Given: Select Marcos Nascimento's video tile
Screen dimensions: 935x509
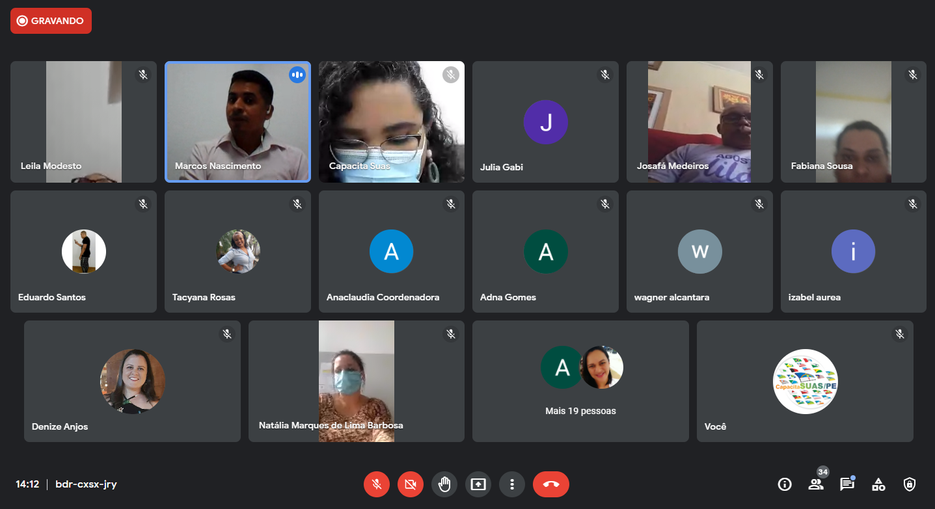Looking at the screenshot, I should 237,122.
